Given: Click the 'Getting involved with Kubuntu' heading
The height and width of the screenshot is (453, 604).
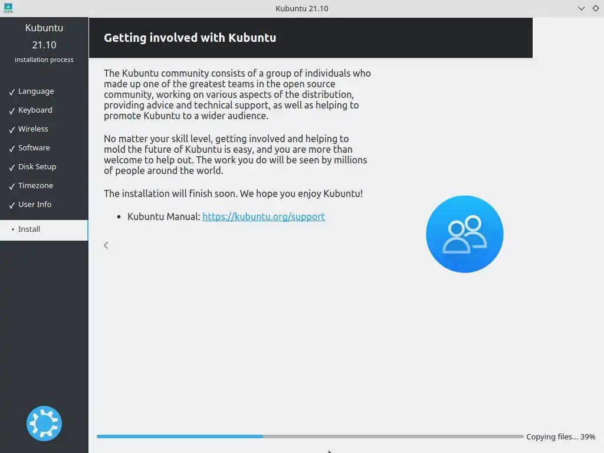Looking at the screenshot, I should coord(190,38).
